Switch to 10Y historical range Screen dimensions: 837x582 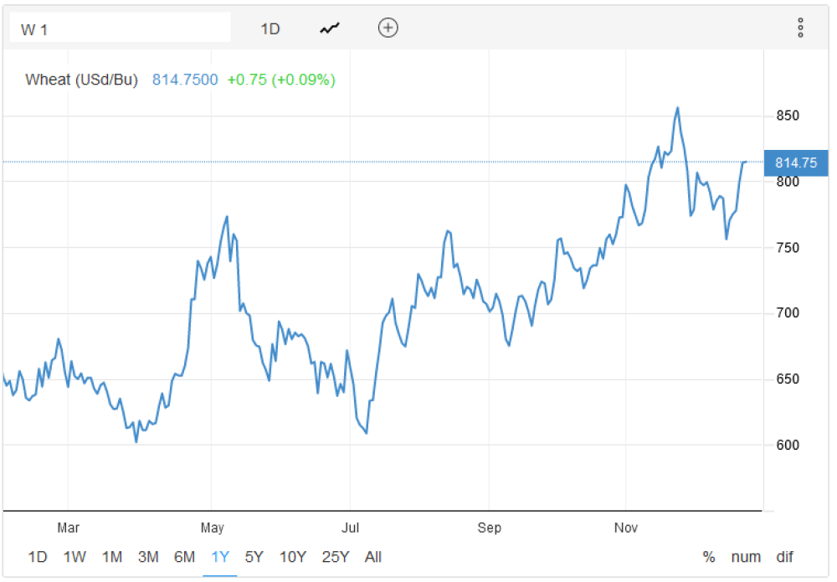(293, 557)
